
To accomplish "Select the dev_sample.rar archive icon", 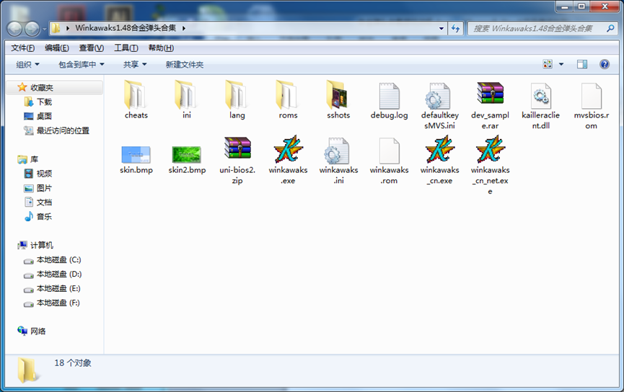I will coord(491,94).
